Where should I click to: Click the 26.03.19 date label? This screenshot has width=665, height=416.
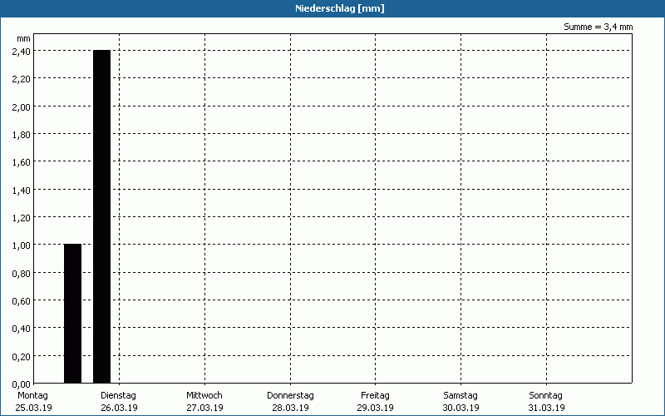119,408
